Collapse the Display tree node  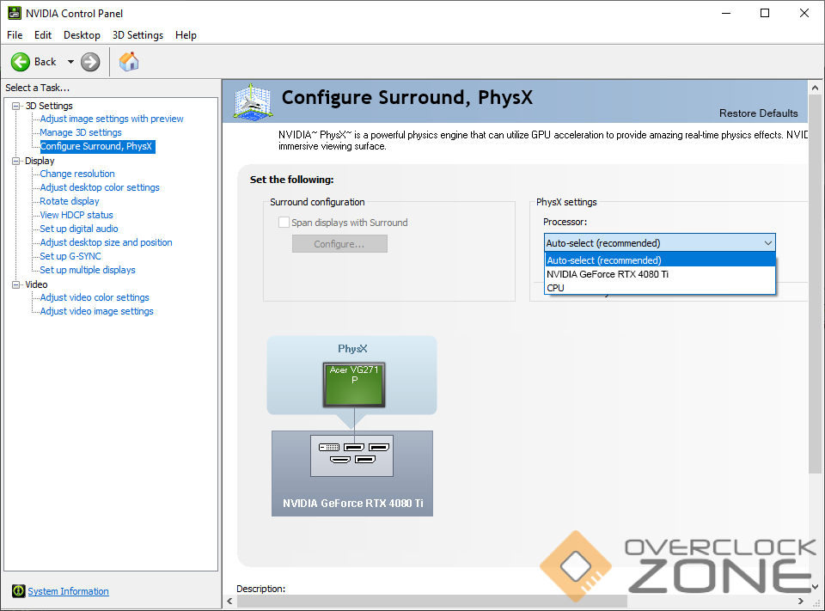pyautogui.click(x=16, y=161)
